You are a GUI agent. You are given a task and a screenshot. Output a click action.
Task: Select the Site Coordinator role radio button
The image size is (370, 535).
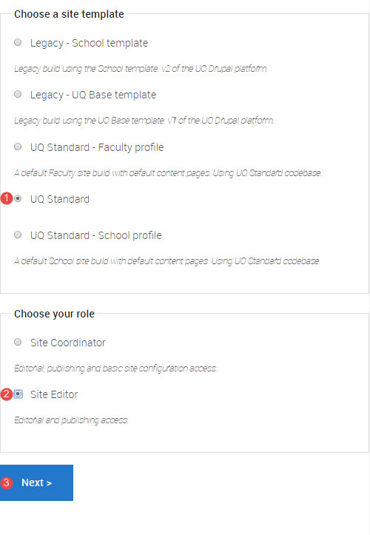18,342
